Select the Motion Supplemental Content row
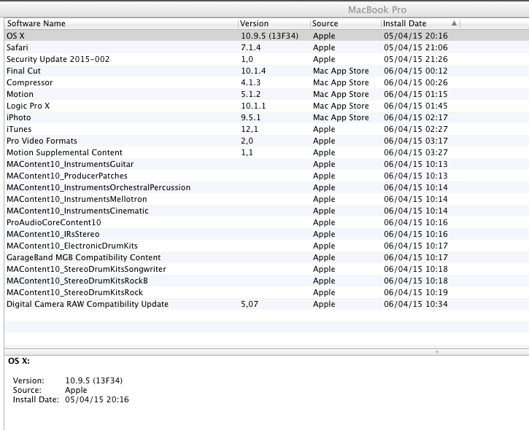This screenshot has height=430, width=529. [x=267, y=152]
